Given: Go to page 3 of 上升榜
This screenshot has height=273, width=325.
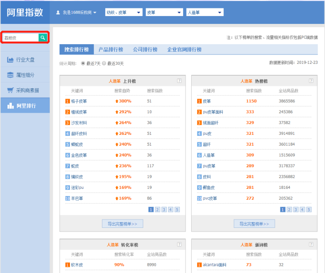Looking at the screenshot, I should 164,210.
